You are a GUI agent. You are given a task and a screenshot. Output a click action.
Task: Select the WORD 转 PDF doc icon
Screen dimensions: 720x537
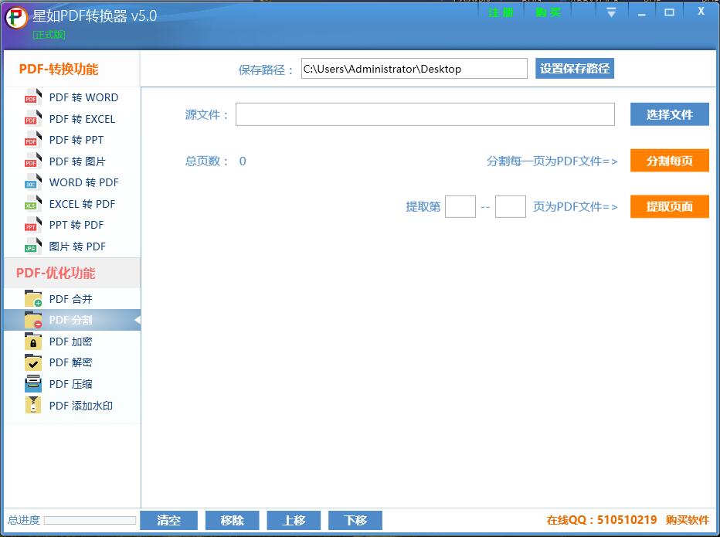point(33,182)
